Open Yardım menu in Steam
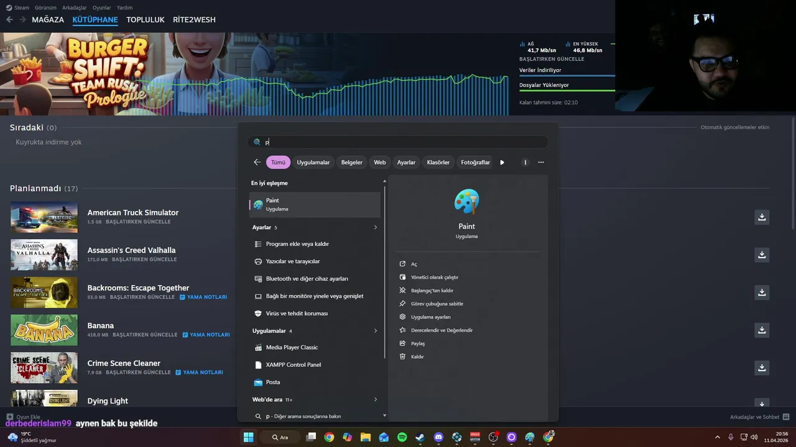Viewport: 796px width, 447px height. [x=124, y=7]
